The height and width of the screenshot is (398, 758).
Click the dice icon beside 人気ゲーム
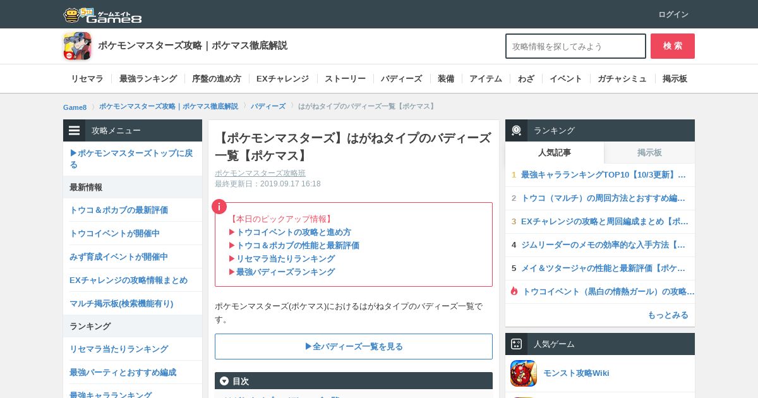point(516,344)
